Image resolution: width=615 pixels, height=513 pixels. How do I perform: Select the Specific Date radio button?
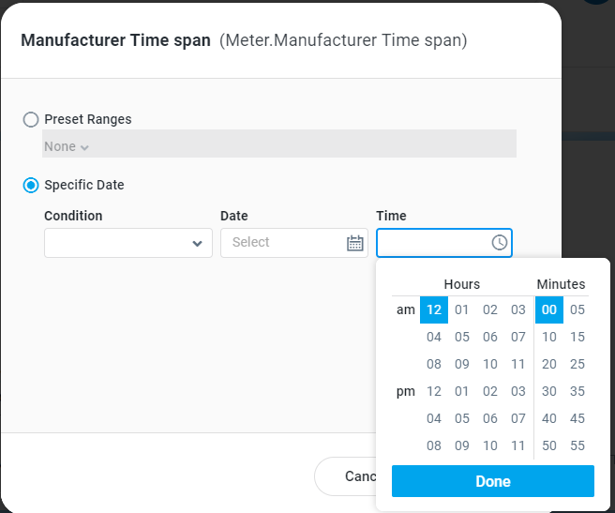coord(31,186)
